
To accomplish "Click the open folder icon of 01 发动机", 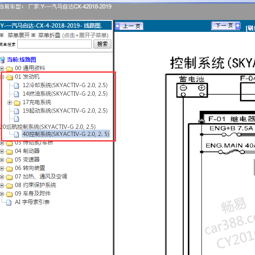I will pyautogui.click(x=10, y=77).
